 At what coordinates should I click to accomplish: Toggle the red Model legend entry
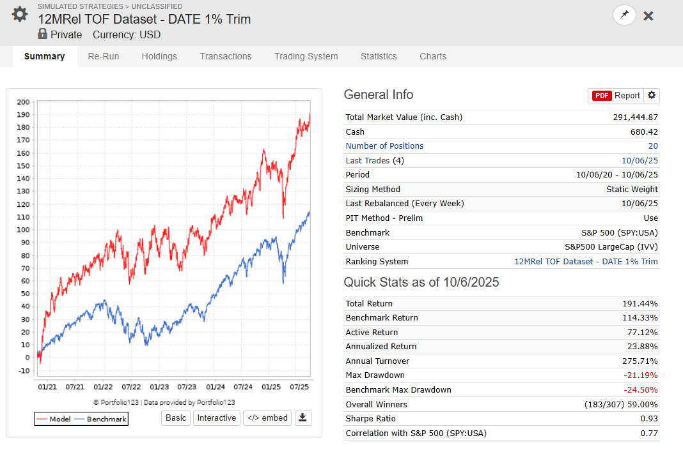(x=54, y=419)
